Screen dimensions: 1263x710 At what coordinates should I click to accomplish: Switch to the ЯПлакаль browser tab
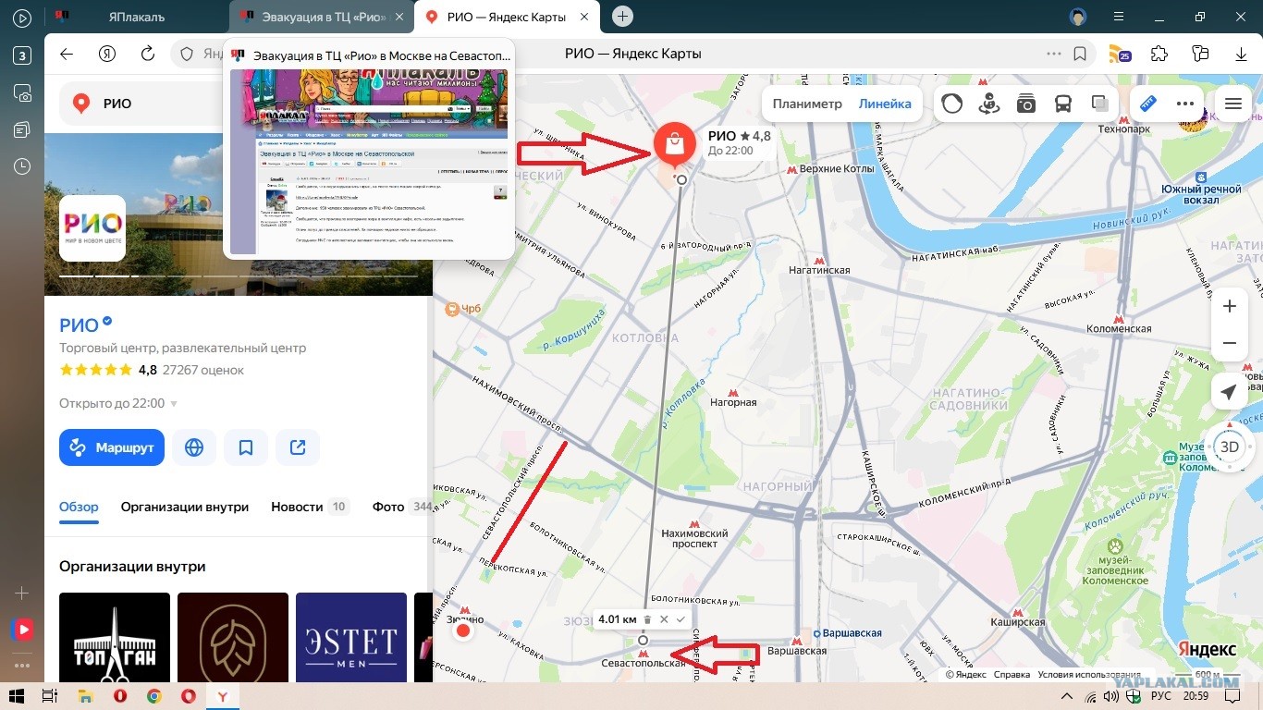coord(135,16)
